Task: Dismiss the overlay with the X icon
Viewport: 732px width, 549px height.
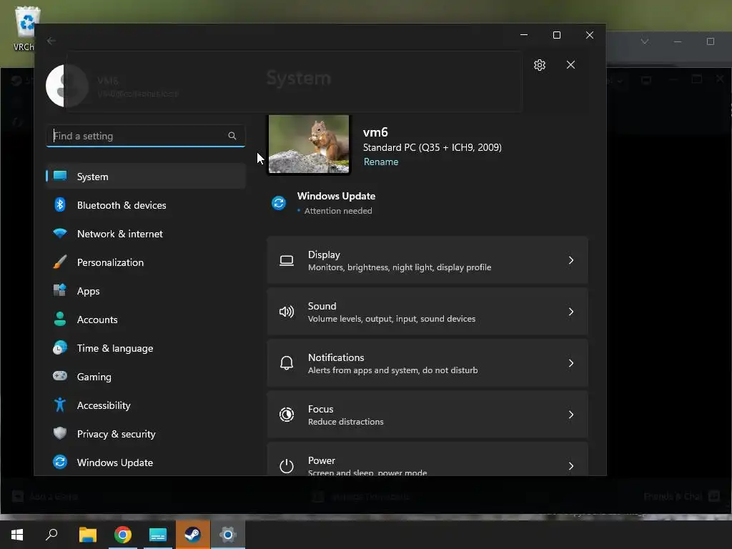Action: pos(570,65)
